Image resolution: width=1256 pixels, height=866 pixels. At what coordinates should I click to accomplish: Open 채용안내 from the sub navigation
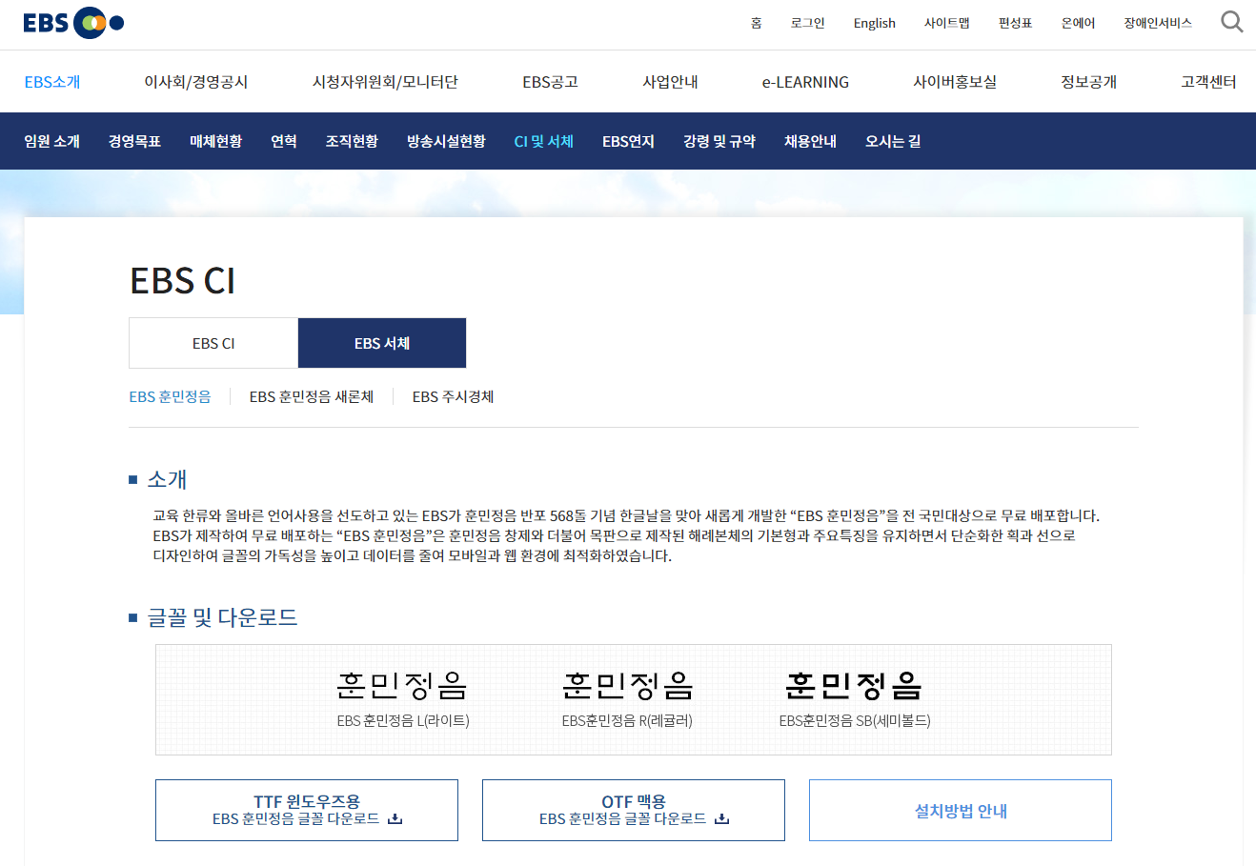tap(809, 140)
